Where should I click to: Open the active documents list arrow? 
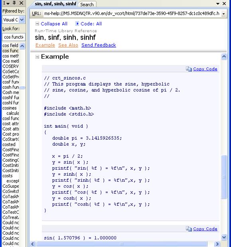click(218, 4)
